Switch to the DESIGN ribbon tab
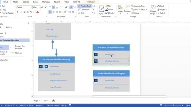The image size is (191, 107). (x=26, y=2)
